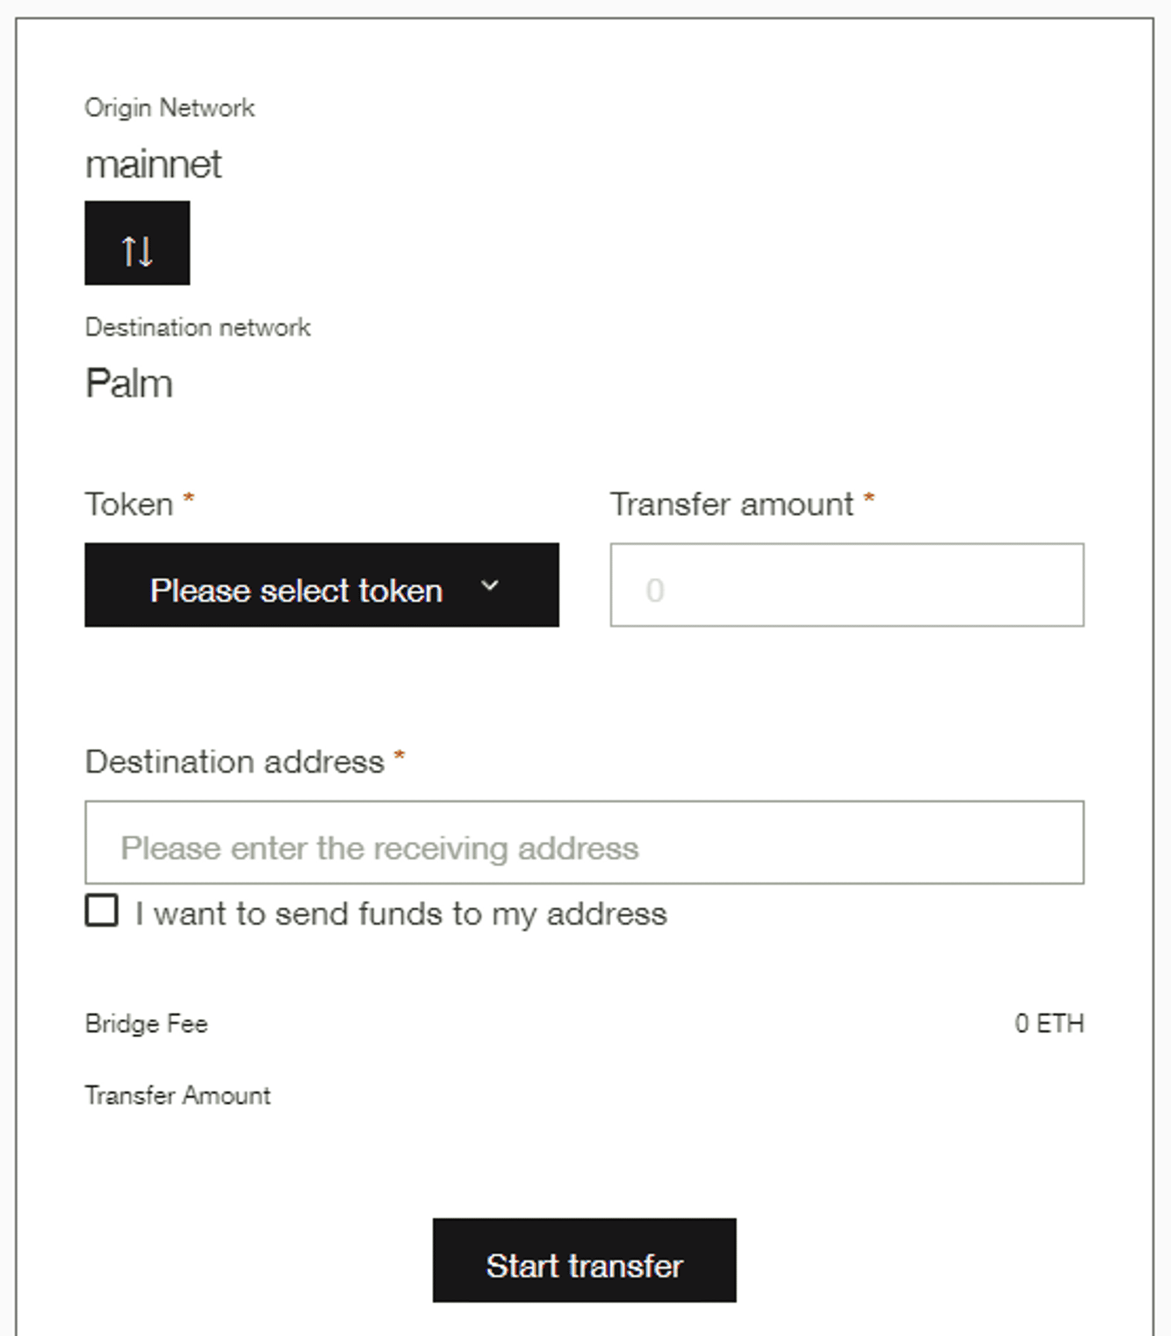Screen dimensions: 1171x1336
Task: Select the Palm destination network name
Action: pos(129,384)
